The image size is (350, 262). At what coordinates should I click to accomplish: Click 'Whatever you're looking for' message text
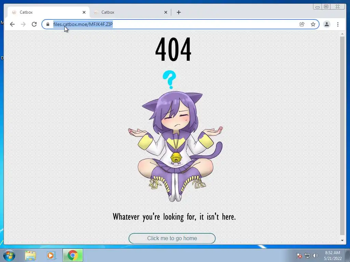(174, 217)
